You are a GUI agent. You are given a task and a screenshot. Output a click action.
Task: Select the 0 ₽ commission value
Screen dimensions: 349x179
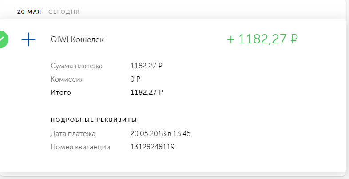tap(135, 79)
